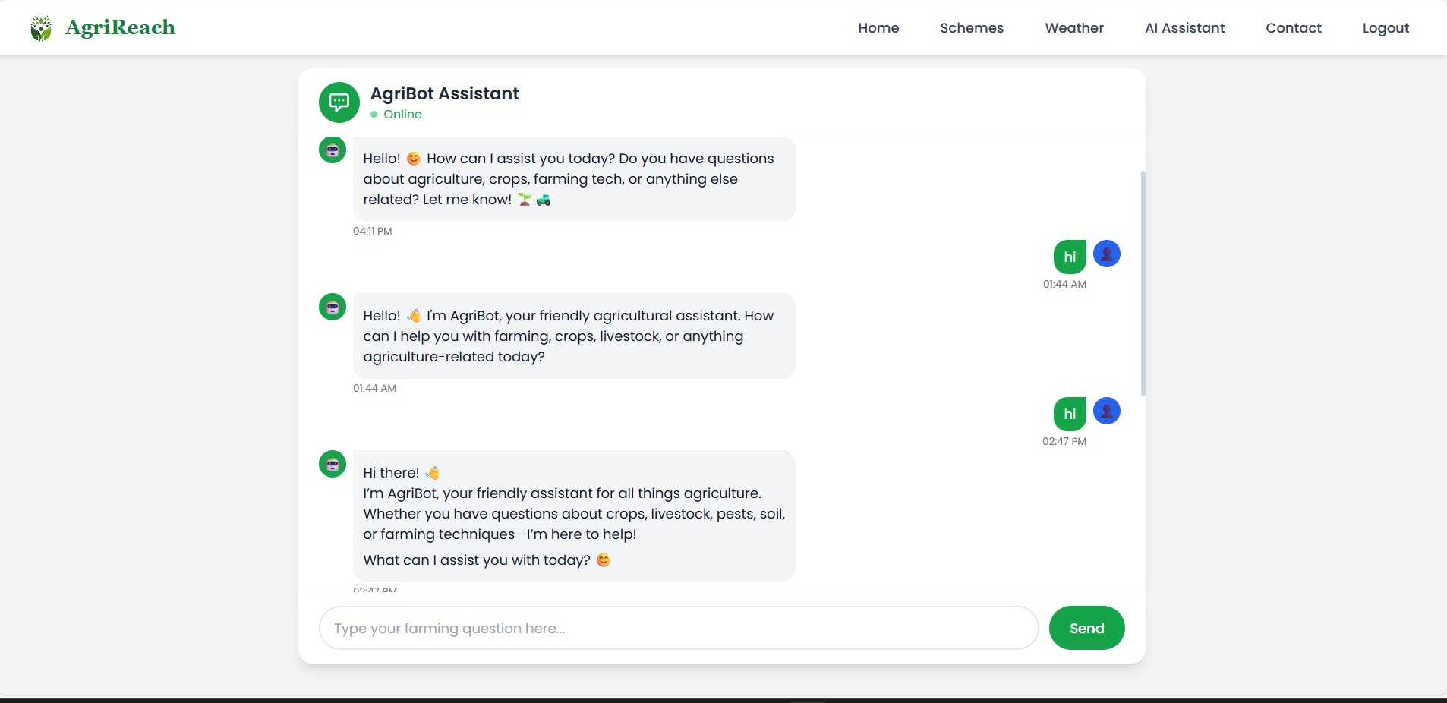Click bot avatar beside first greeting message
Image resolution: width=1447 pixels, height=703 pixels.
coord(333,150)
